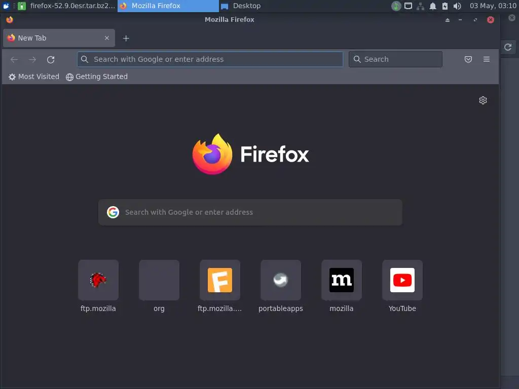Screen dimensions: 519x389
Task: Open the network tray icon
Action: pyautogui.click(x=420, y=6)
